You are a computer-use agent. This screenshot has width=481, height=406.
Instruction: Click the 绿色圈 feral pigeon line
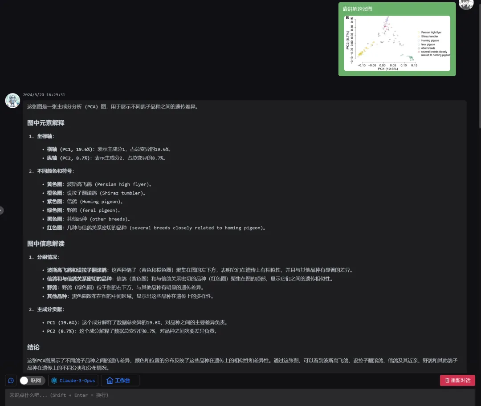pyautogui.click(x=84, y=211)
